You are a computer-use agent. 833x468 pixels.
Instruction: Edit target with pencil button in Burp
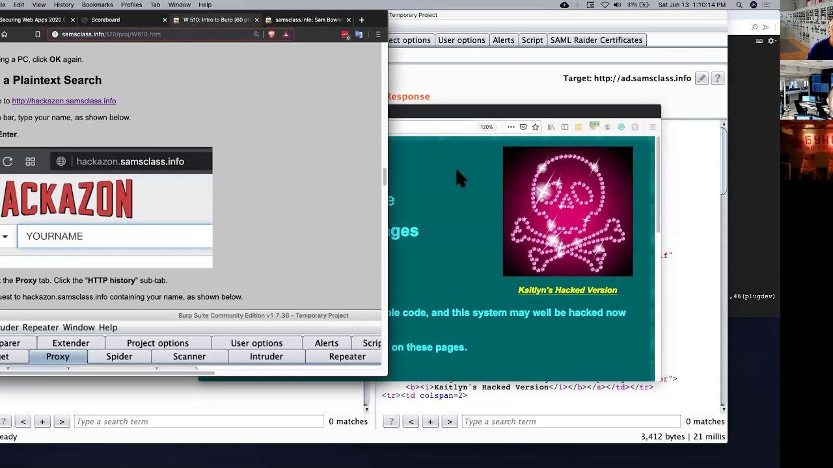pyautogui.click(x=702, y=79)
